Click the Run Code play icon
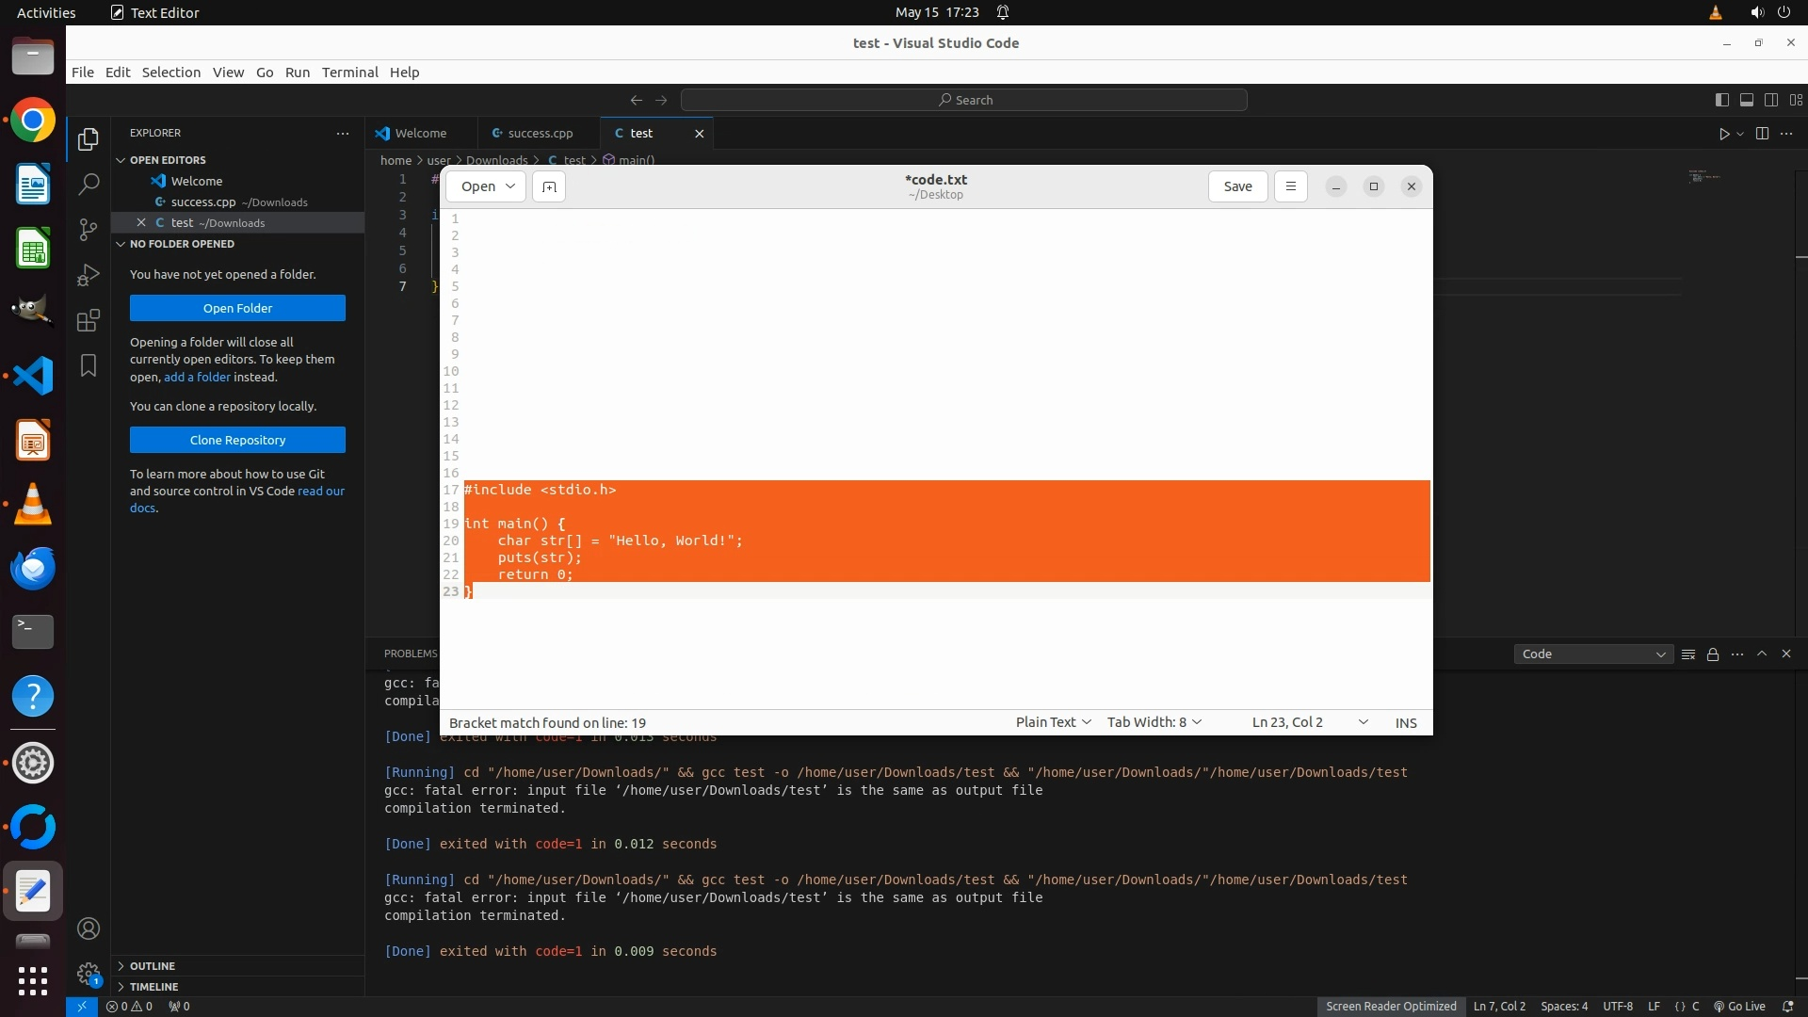 pyautogui.click(x=1723, y=134)
